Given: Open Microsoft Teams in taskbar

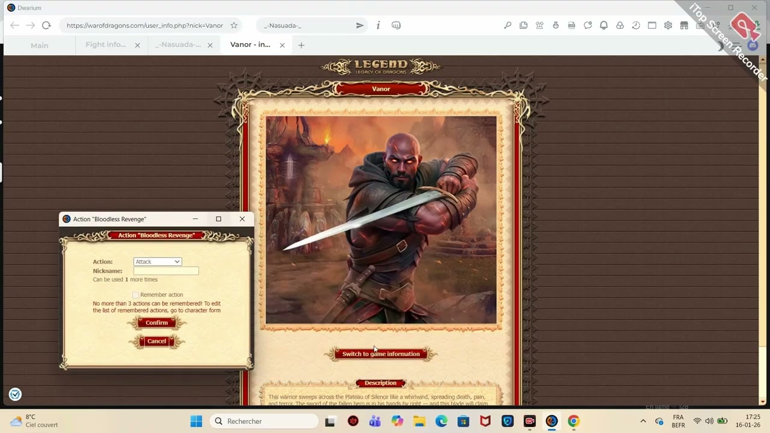Looking at the screenshot, I should (x=375, y=421).
